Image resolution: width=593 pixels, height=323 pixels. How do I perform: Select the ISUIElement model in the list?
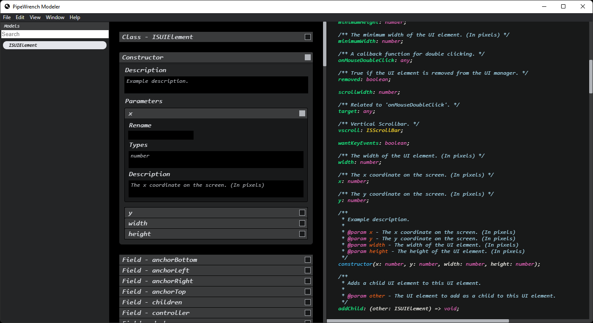pyautogui.click(x=55, y=45)
